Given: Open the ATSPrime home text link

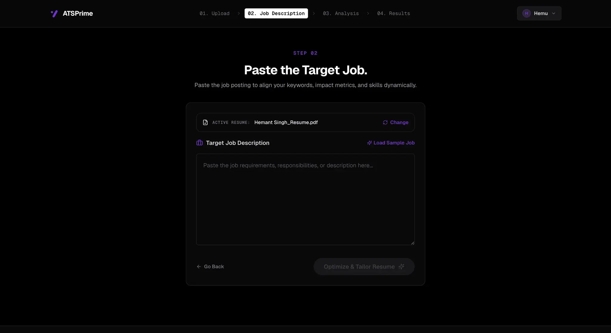Looking at the screenshot, I should (78, 13).
